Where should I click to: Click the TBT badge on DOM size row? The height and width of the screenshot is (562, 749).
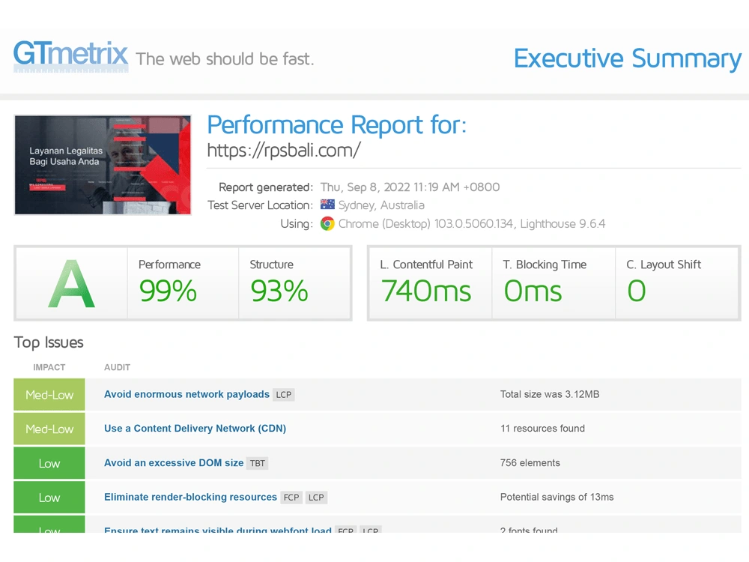[x=257, y=463]
